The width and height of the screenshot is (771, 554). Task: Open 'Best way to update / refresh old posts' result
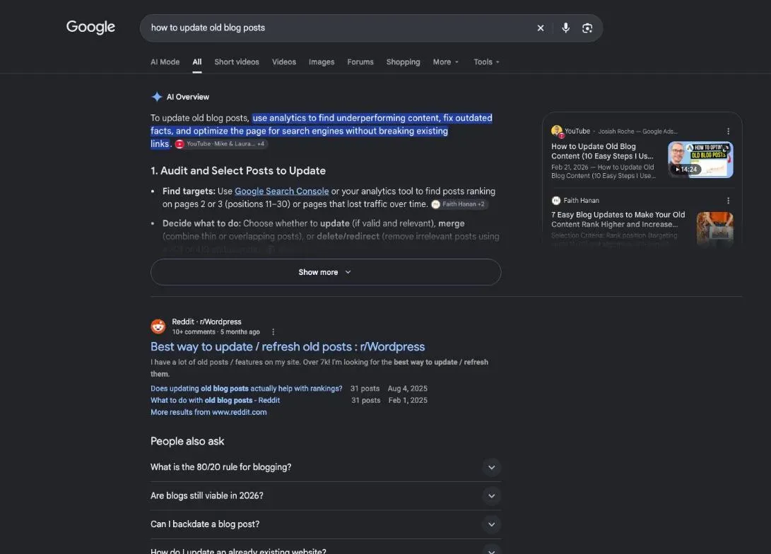coord(287,346)
